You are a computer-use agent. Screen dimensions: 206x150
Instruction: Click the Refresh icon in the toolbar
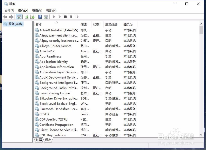point(27,16)
